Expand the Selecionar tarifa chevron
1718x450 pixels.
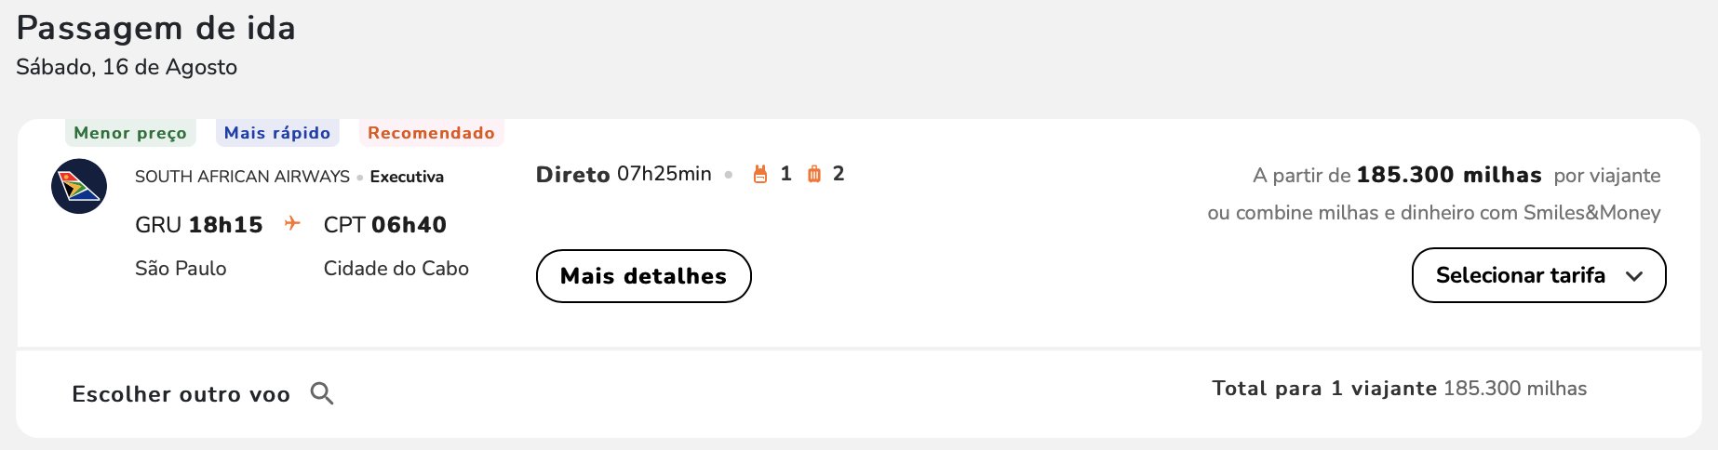pos(1634,276)
